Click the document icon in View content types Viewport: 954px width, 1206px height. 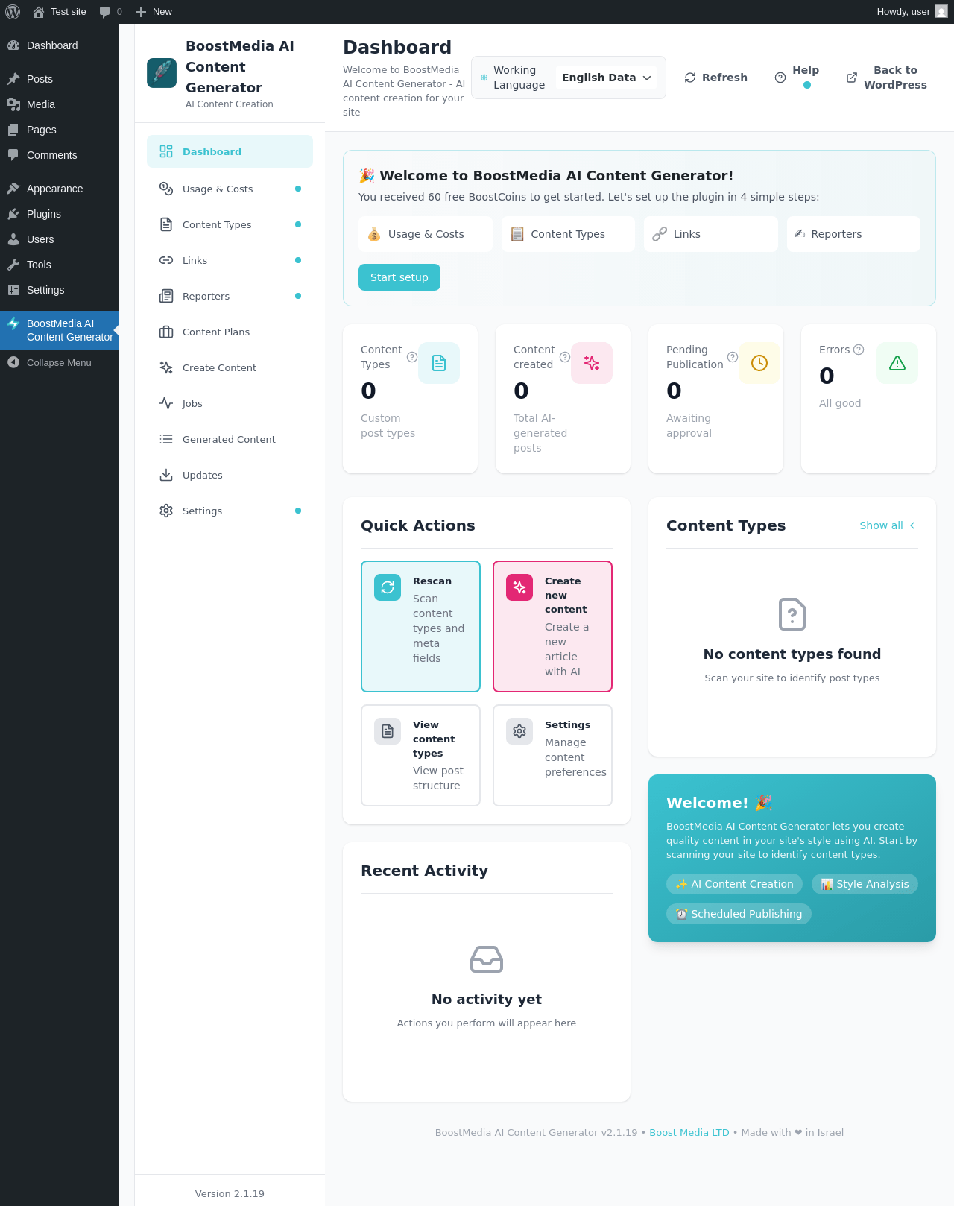388,731
